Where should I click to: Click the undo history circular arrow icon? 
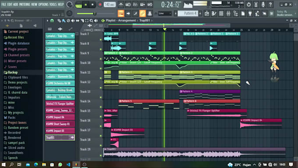[248, 4]
